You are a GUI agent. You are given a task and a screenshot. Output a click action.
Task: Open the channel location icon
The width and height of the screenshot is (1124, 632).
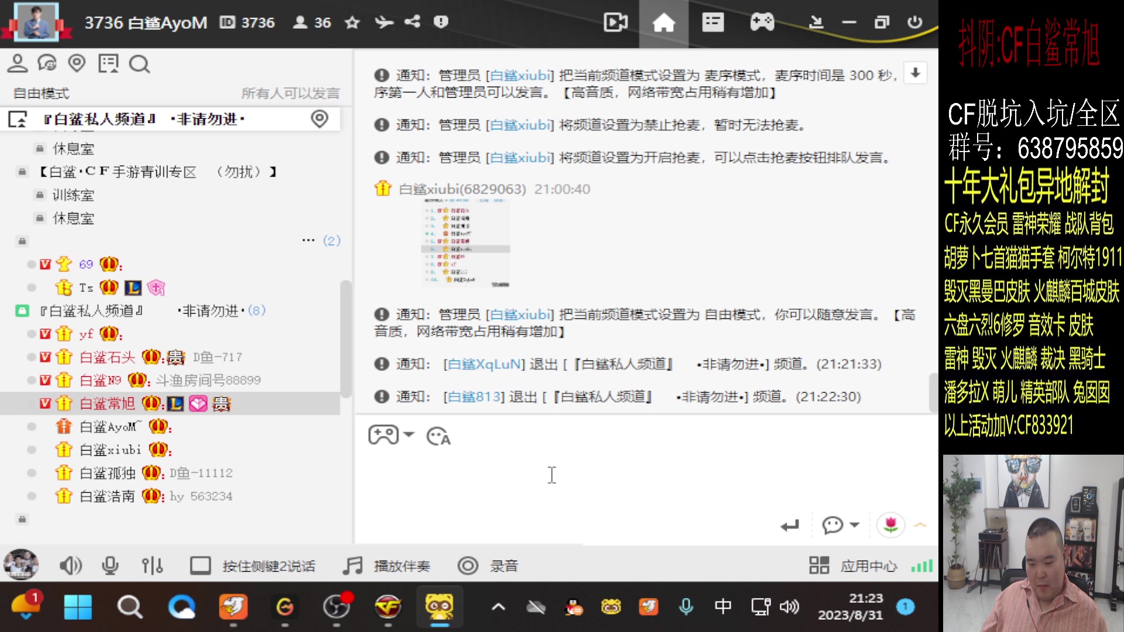[x=77, y=63]
